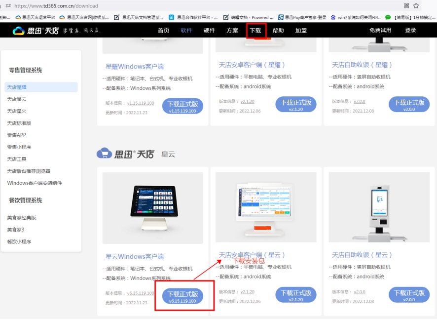Viewport: 437px width, 320px height.
Task: Select 美食家3 in the sidebar
Action: coord(16,230)
